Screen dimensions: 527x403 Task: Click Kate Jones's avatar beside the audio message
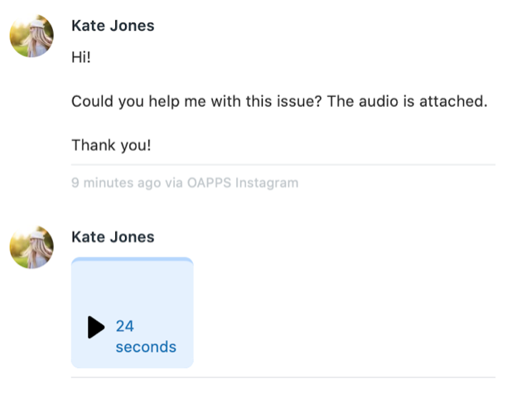click(x=31, y=247)
